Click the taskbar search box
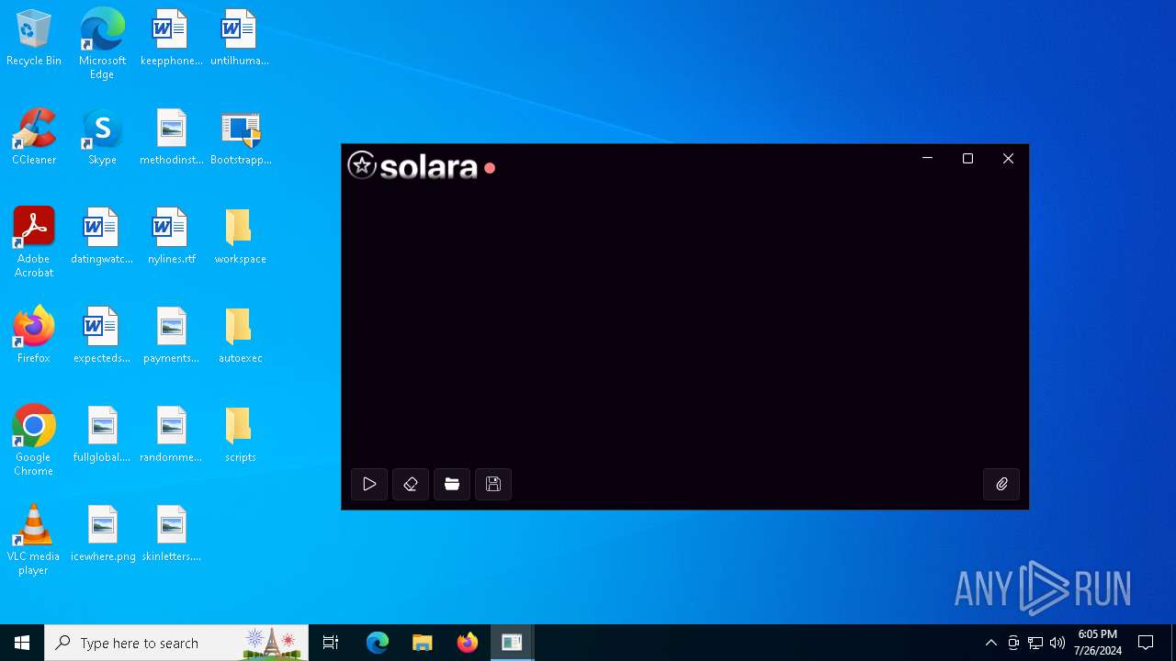Screen dimensions: 1176x661 point(176,643)
